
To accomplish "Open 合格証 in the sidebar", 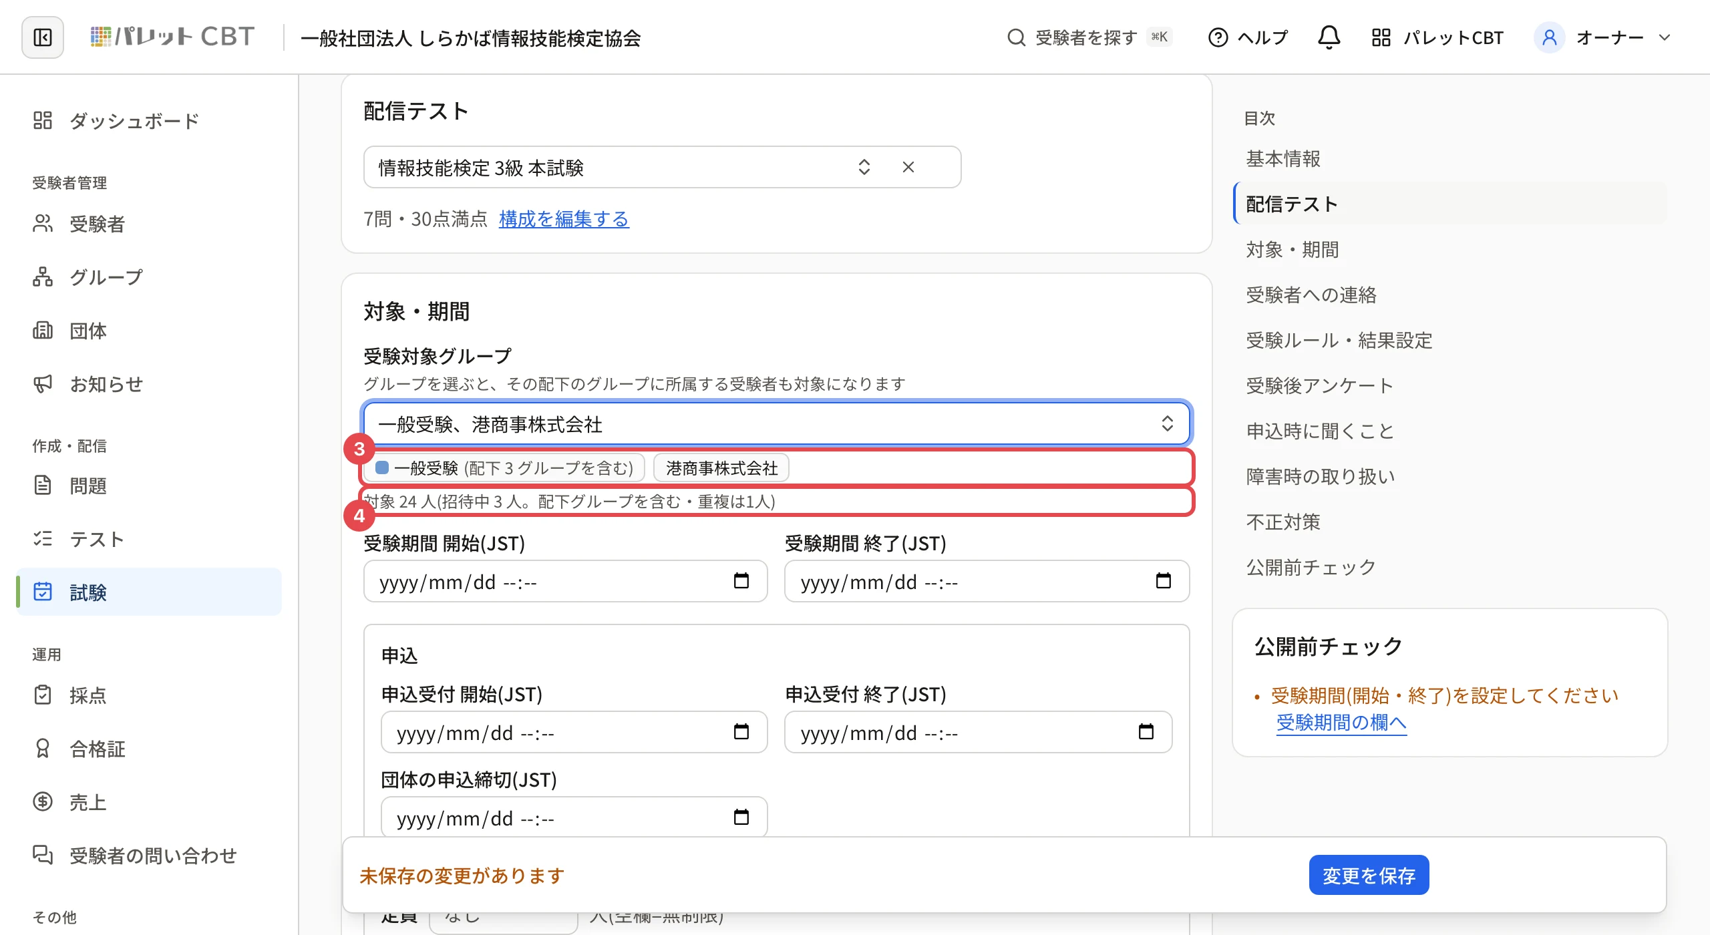I will pos(148,749).
